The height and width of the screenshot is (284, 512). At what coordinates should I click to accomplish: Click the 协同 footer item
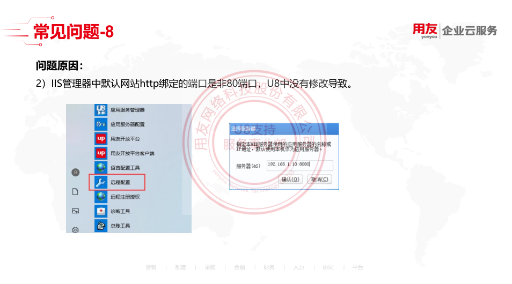click(328, 267)
